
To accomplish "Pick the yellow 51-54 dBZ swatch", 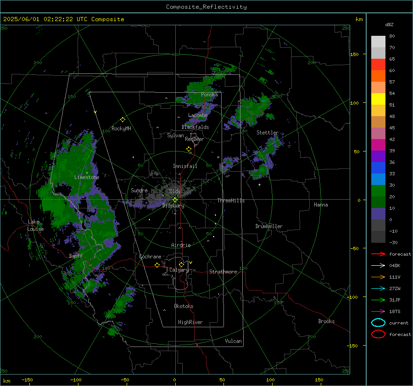I will (378, 99).
